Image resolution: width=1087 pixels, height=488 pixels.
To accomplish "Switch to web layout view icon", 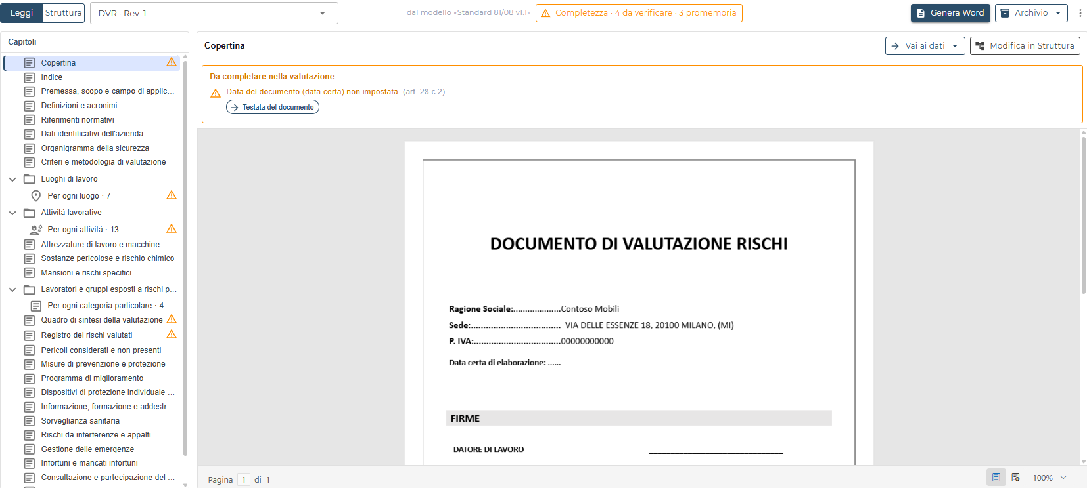I will click(x=1016, y=478).
